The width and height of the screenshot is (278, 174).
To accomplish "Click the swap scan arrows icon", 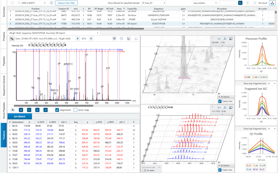I will [x=12, y=38].
